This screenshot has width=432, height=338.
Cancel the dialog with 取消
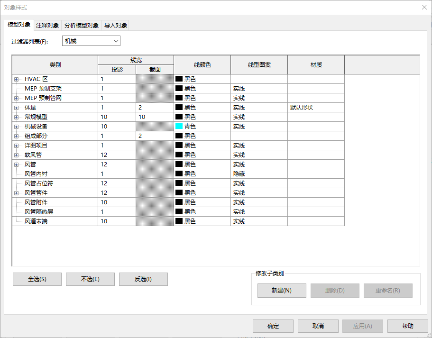318,326
